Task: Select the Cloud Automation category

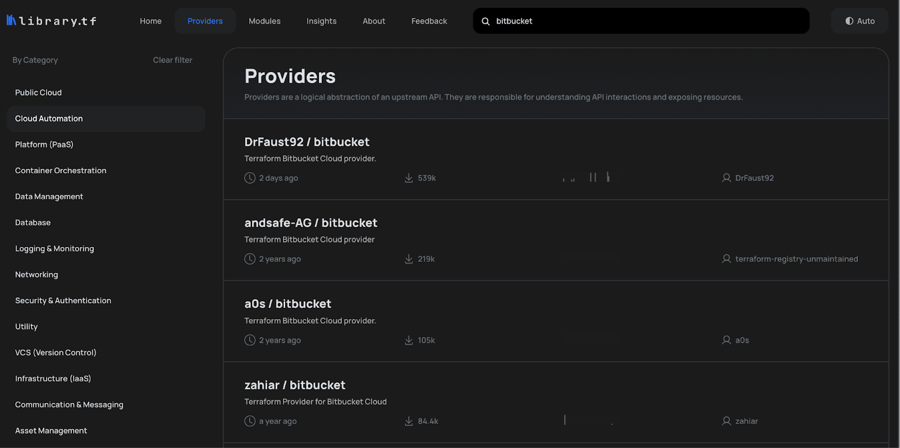Action: (106, 119)
